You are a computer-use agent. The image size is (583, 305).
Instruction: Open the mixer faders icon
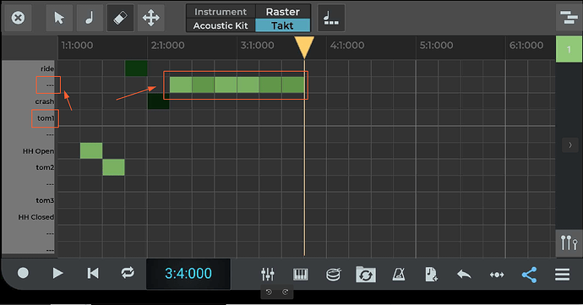point(268,275)
